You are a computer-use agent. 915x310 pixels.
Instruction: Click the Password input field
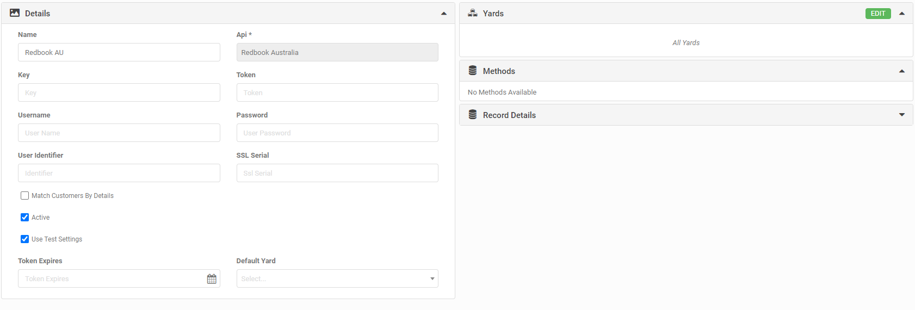[x=337, y=133]
